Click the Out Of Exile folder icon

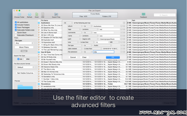pyautogui.click(x=39, y=52)
